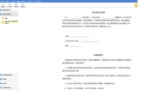The width and height of the screenshot is (144, 90).
Task: Click the eye icon beside 浏览招标文件
Action: 1,10
